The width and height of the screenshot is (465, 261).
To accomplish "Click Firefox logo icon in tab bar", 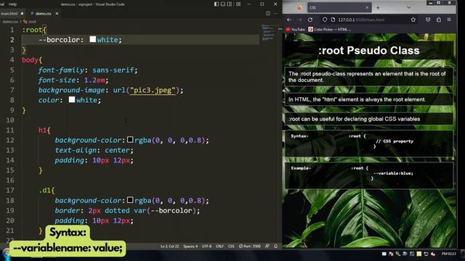I will 299,8.
